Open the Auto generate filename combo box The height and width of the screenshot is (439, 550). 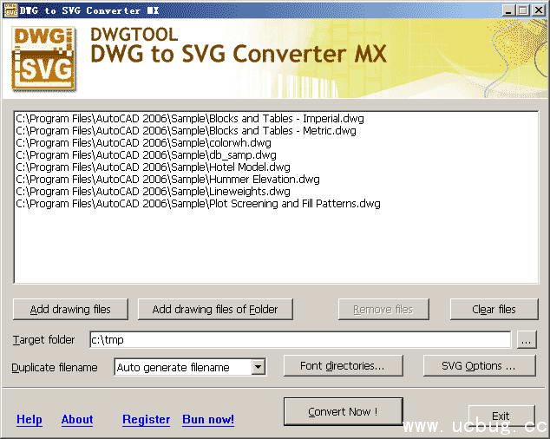tap(182, 367)
